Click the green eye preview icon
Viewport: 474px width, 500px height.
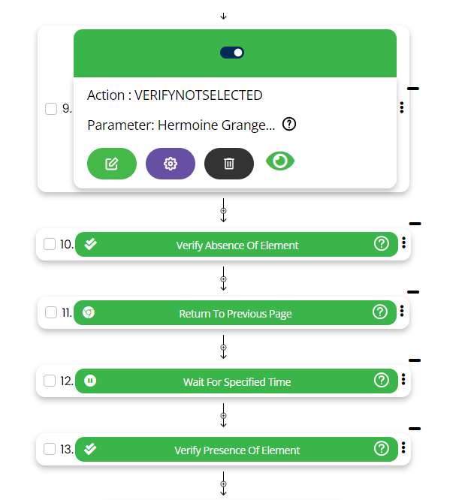coord(281,161)
